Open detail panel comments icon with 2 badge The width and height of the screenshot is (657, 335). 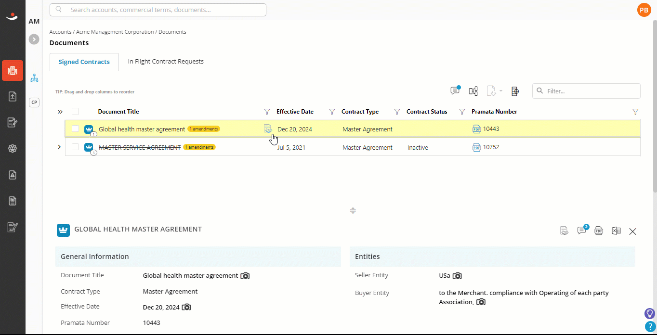582,231
